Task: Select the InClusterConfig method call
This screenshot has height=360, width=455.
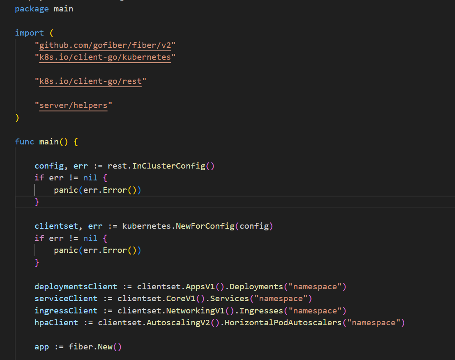Action: coord(168,166)
